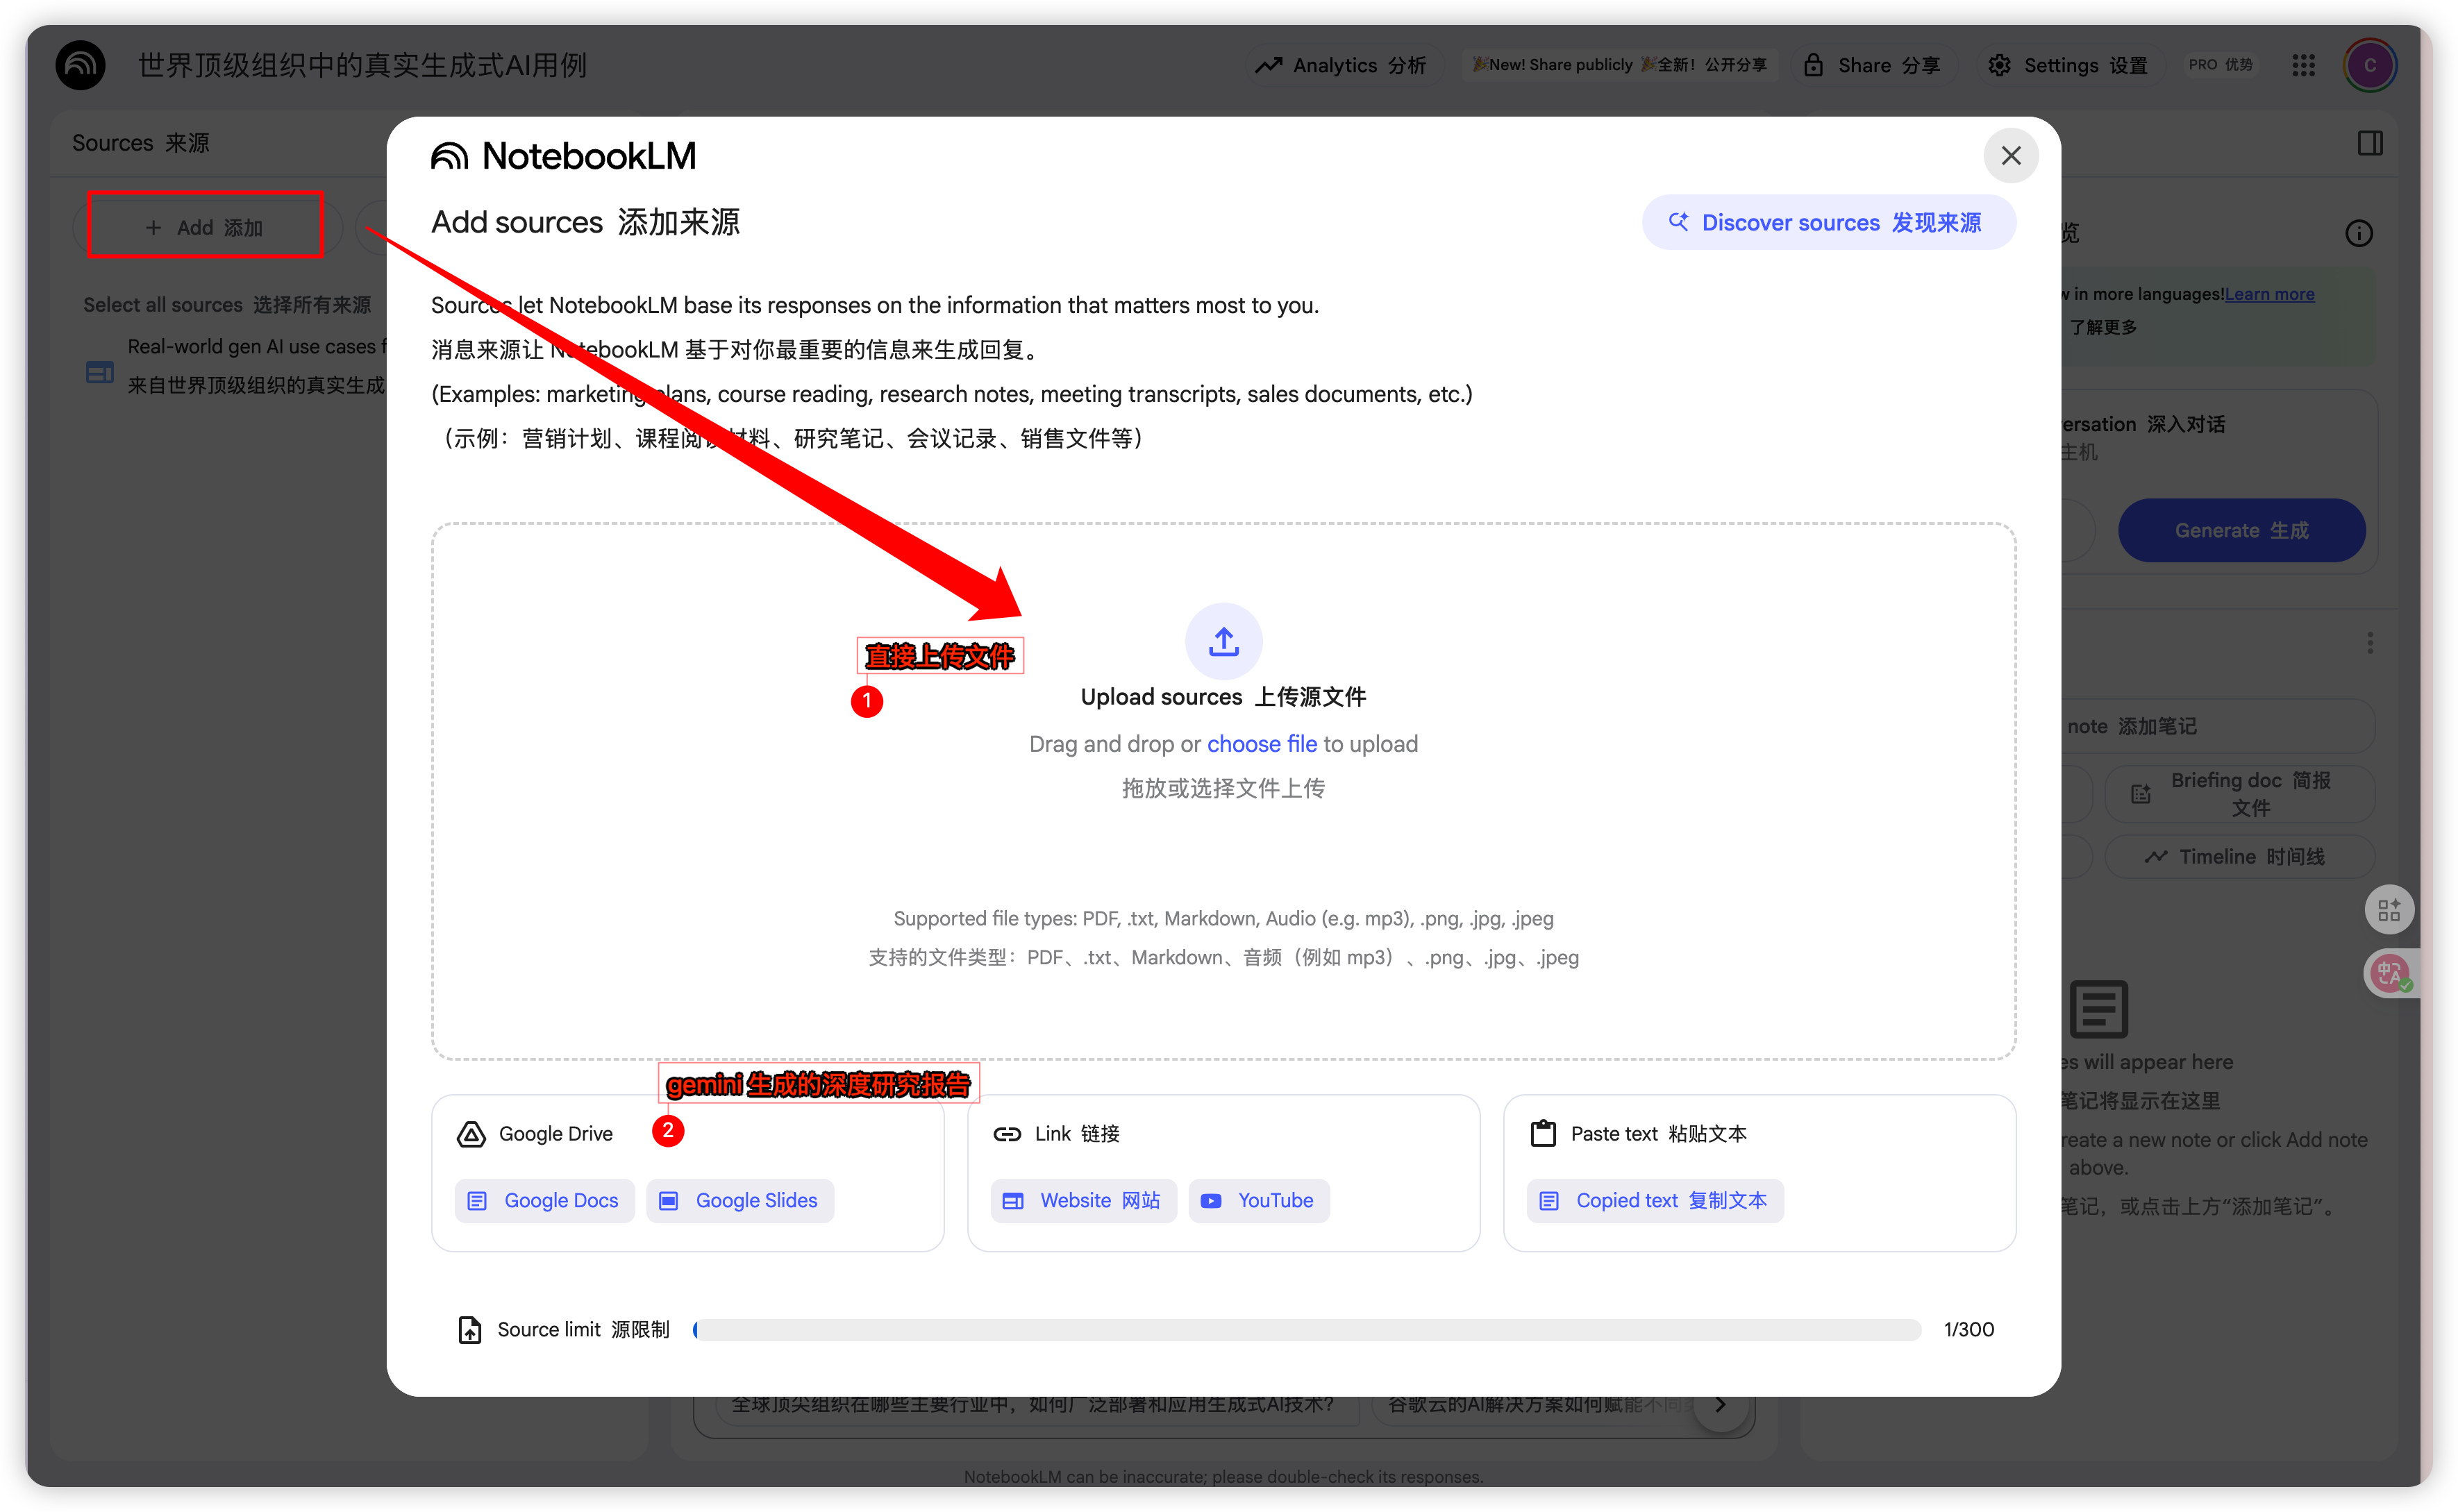Open the Share menu
Image resolution: width=2458 pixels, height=1512 pixels.
click(1872, 65)
